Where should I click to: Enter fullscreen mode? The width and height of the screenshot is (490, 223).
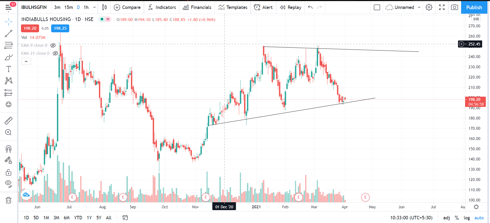click(442, 7)
